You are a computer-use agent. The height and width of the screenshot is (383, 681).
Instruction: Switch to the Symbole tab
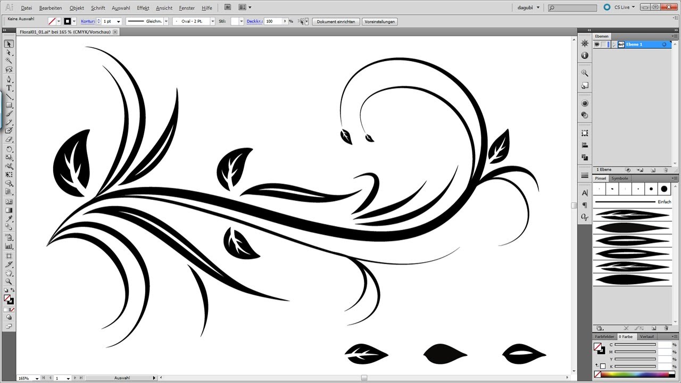[619, 178]
